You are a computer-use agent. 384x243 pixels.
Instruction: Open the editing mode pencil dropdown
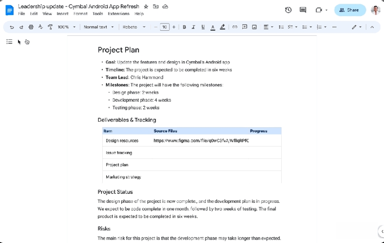pos(357,27)
